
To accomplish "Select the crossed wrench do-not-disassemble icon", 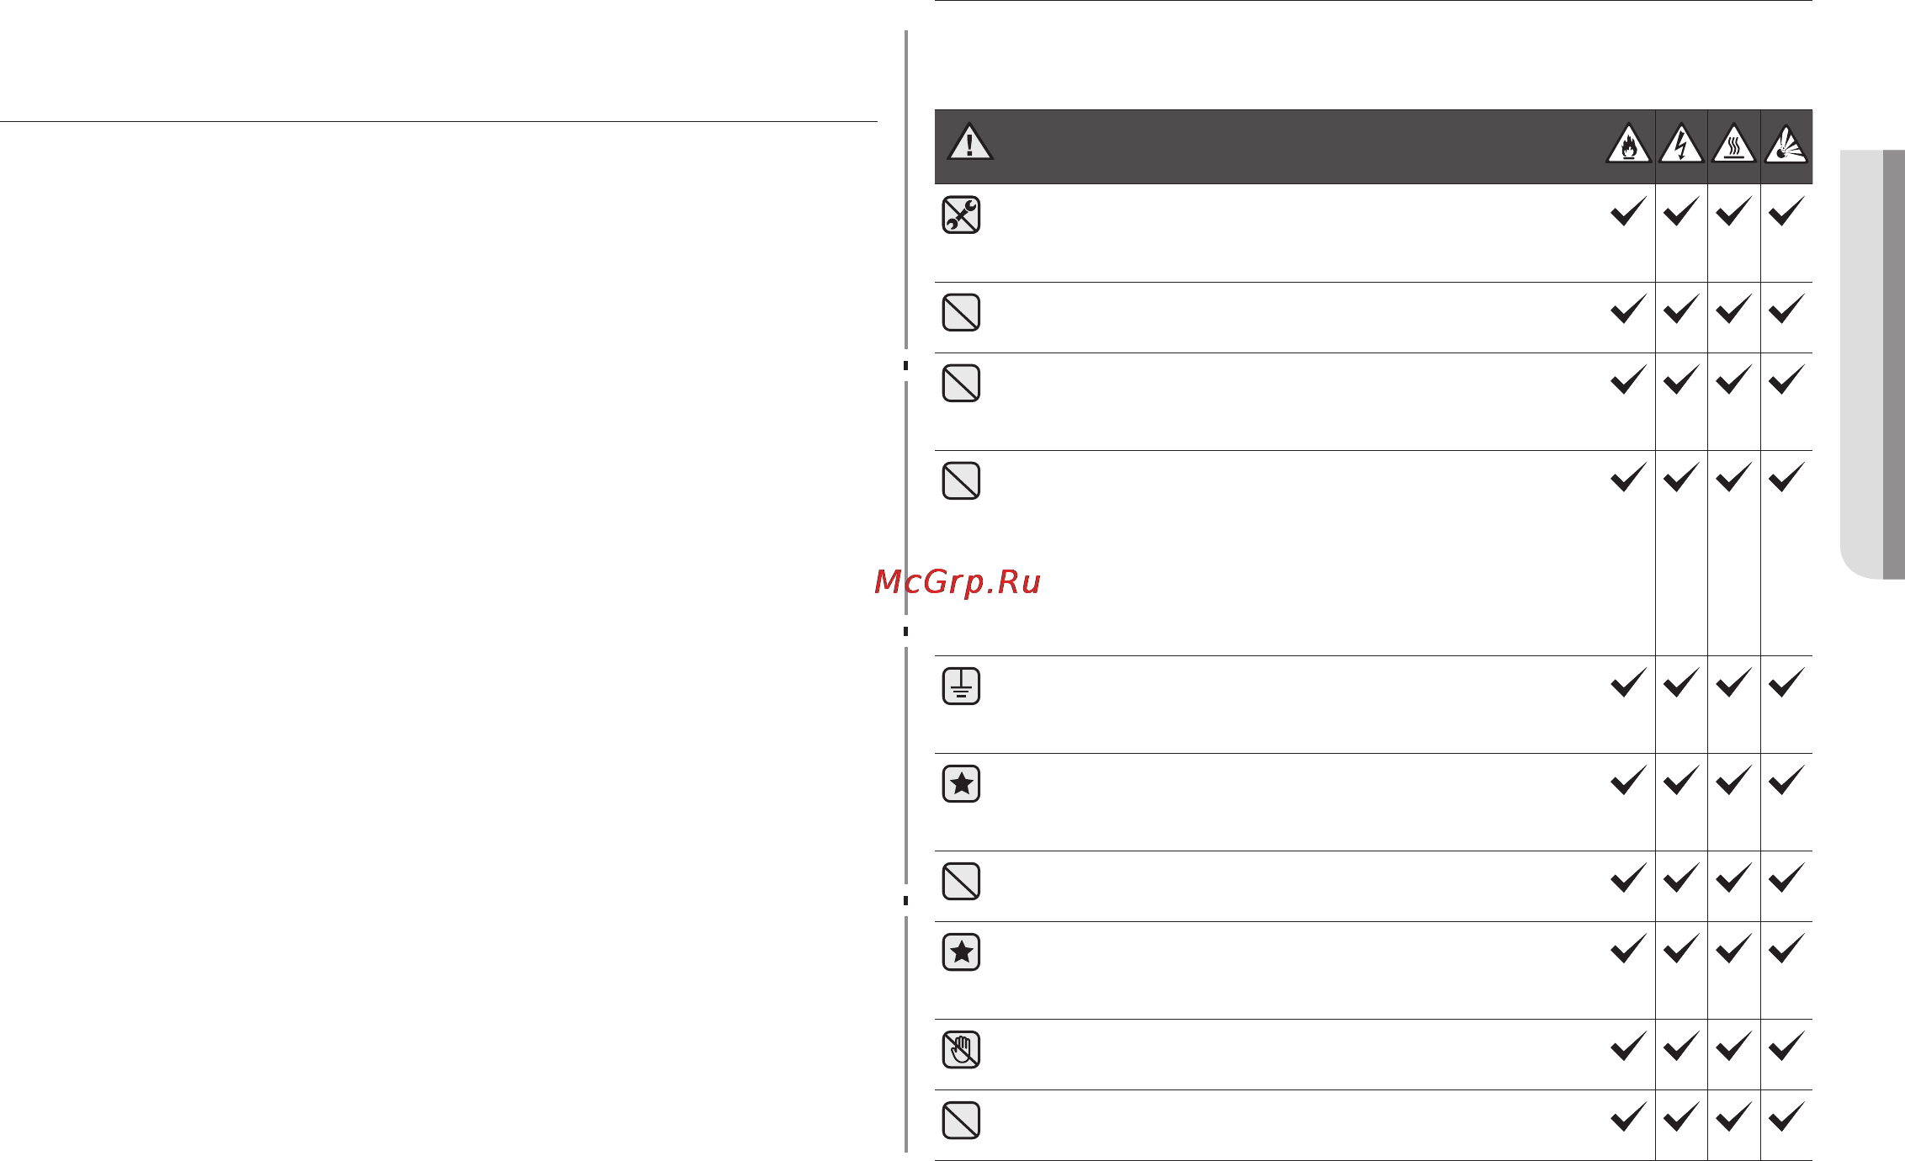I will pyautogui.click(x=961, y=215).
